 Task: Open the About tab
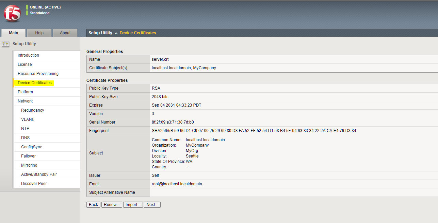click(x=65, y=33)
